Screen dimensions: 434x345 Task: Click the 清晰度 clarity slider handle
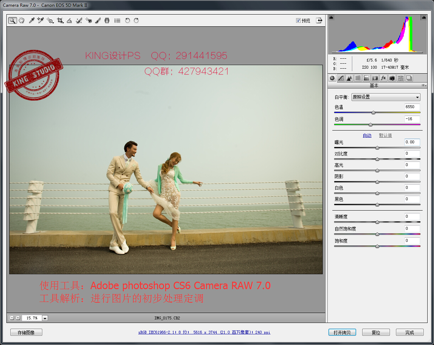point(377,222)
